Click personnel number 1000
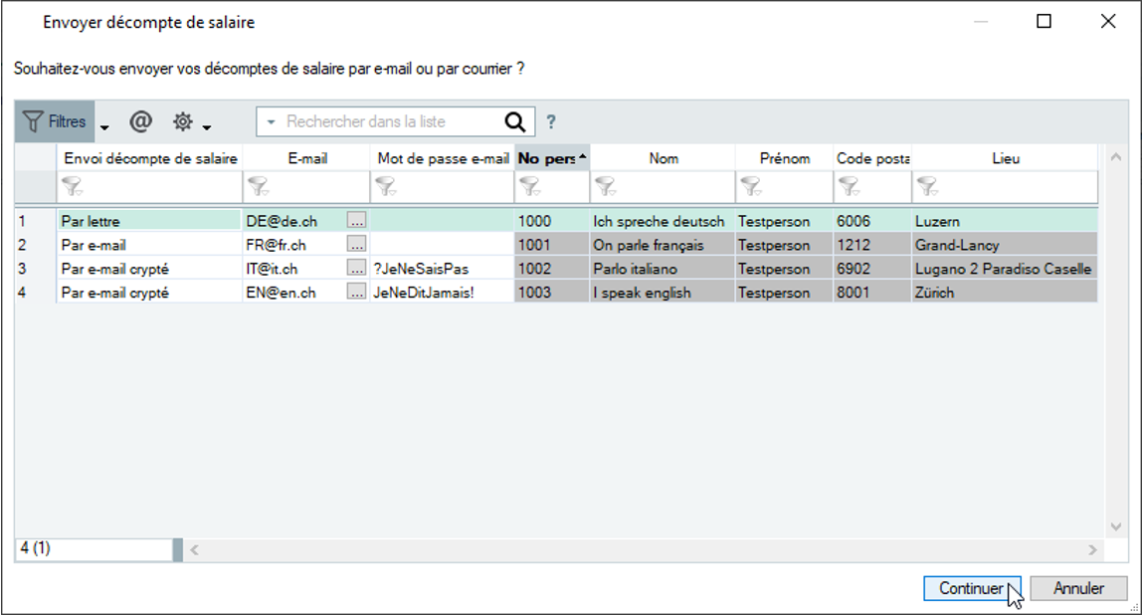Image resolution: width=1143 pixels, height=615 pixels. (552, 221)
